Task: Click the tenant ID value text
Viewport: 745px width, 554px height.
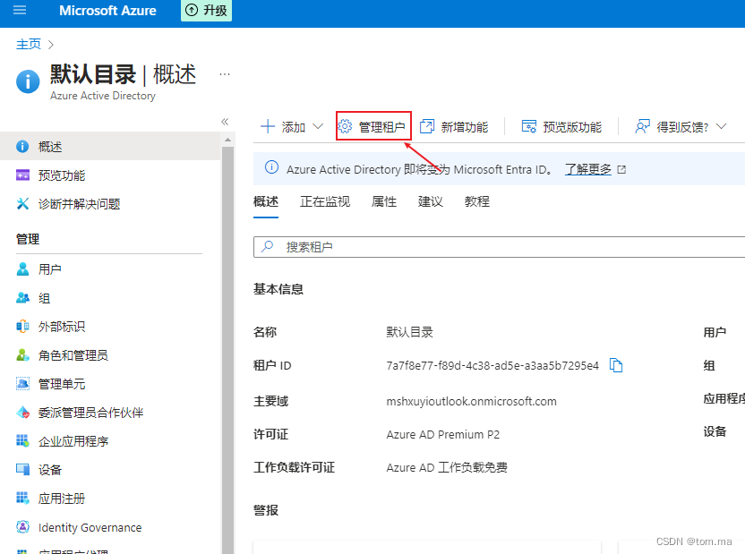Action: tap(492, 365)
